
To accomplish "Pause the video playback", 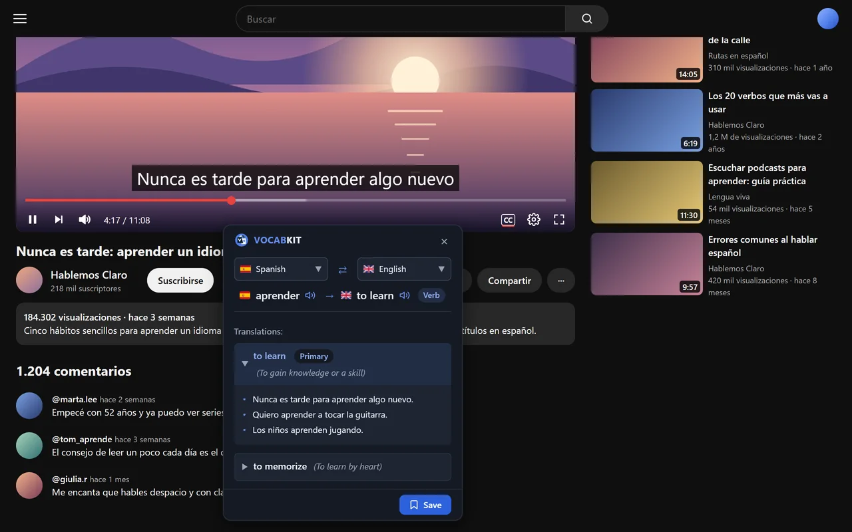I will [x=33, y=219].
